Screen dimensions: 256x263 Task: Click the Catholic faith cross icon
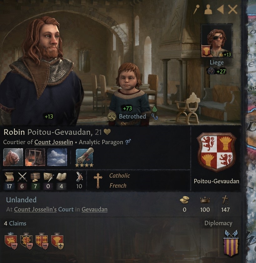tap(98, 180)
